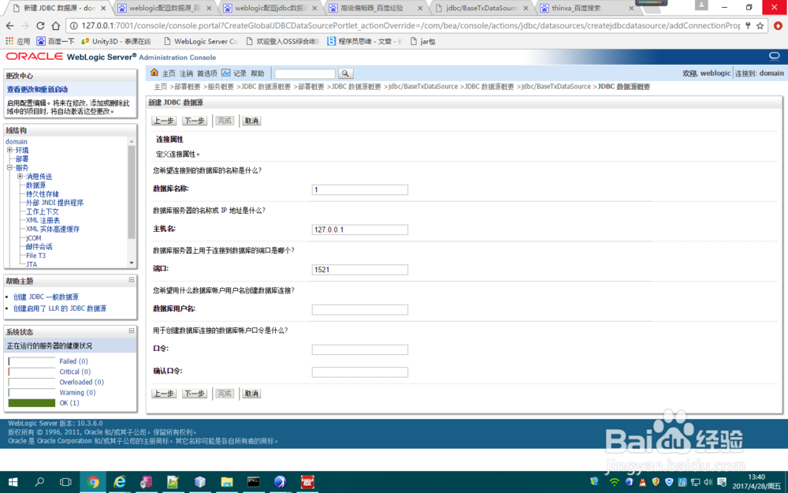
Task: Open the red extension icon beside address bar
Action: point(778,26)
